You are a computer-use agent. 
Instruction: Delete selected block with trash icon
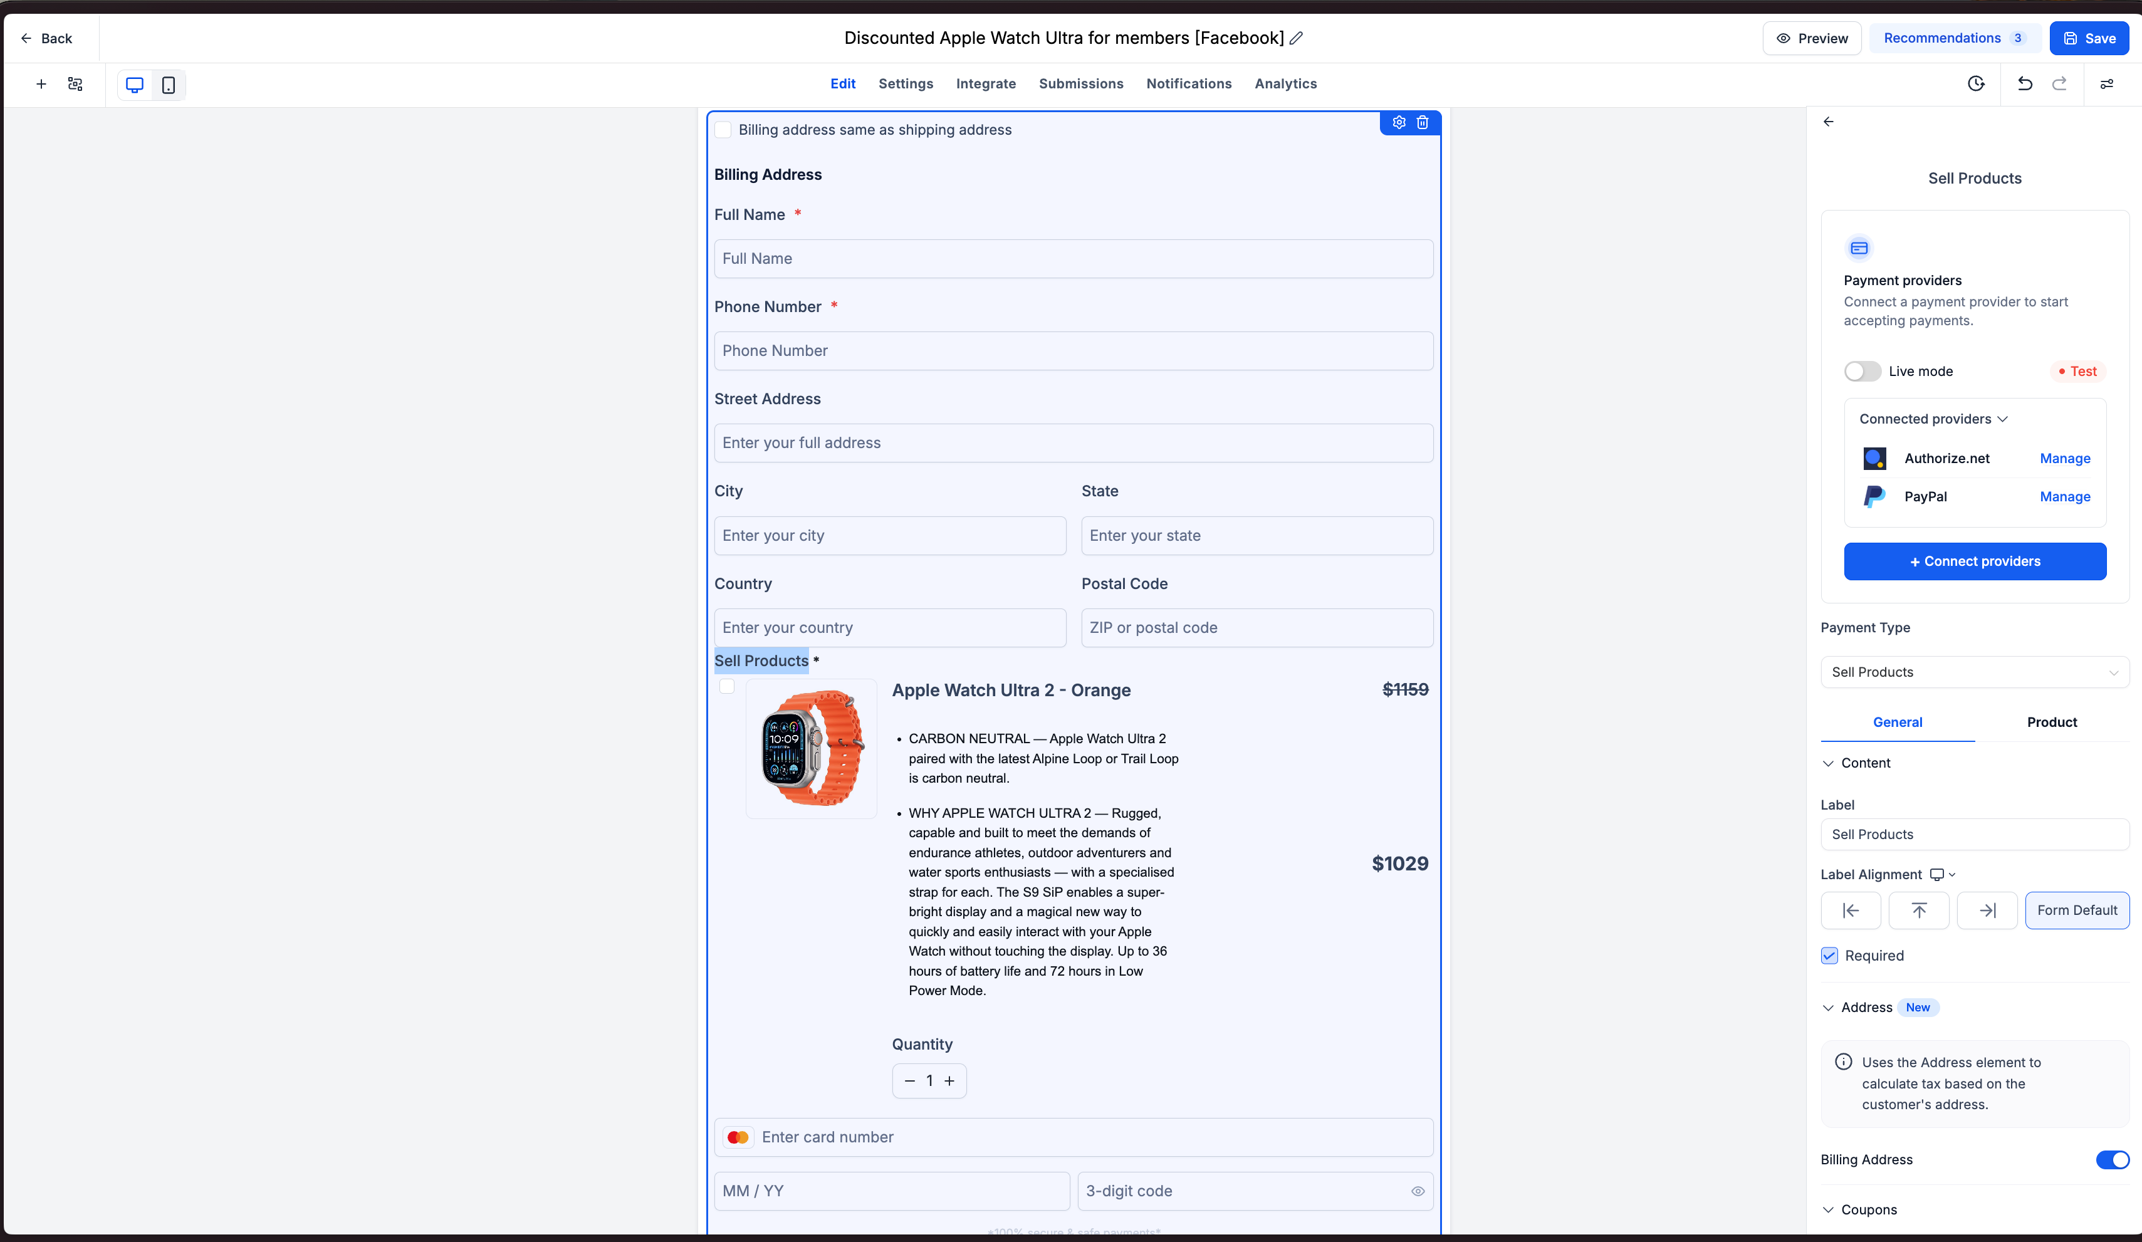click(x=1422, y=122)
